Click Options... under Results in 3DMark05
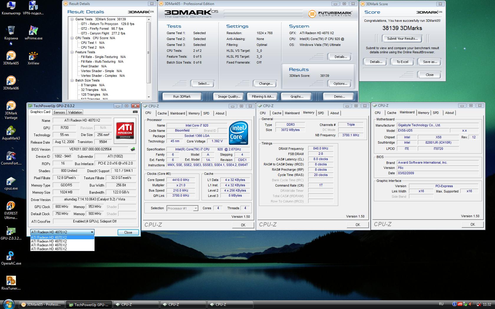 pos(340,84)
